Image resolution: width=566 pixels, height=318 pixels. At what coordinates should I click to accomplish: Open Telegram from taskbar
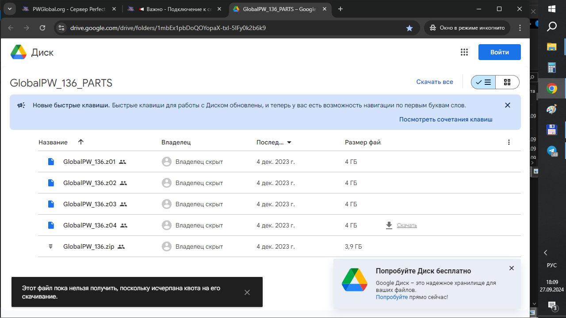[552, 151]
